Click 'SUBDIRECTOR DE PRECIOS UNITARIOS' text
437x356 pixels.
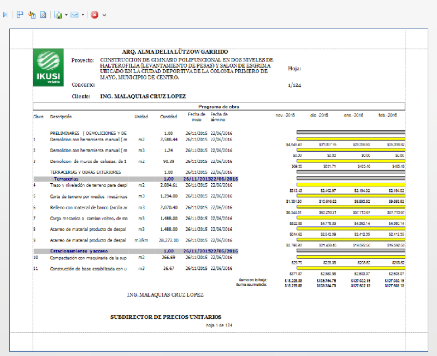[166, 316]
